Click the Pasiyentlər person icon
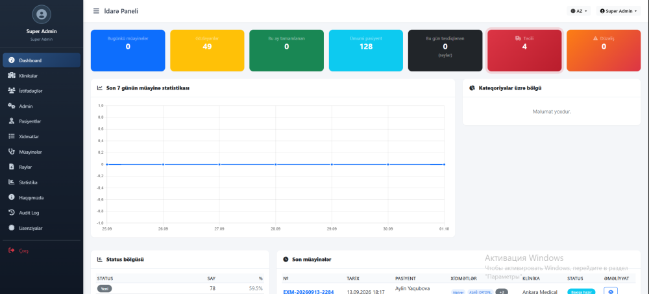The width and height of the screenshot is (649, 294). tap(12, 121)
